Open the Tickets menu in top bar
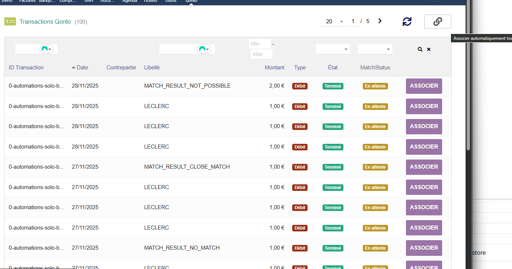This screenshot has height=269, width=512. (x=150, y=1)
